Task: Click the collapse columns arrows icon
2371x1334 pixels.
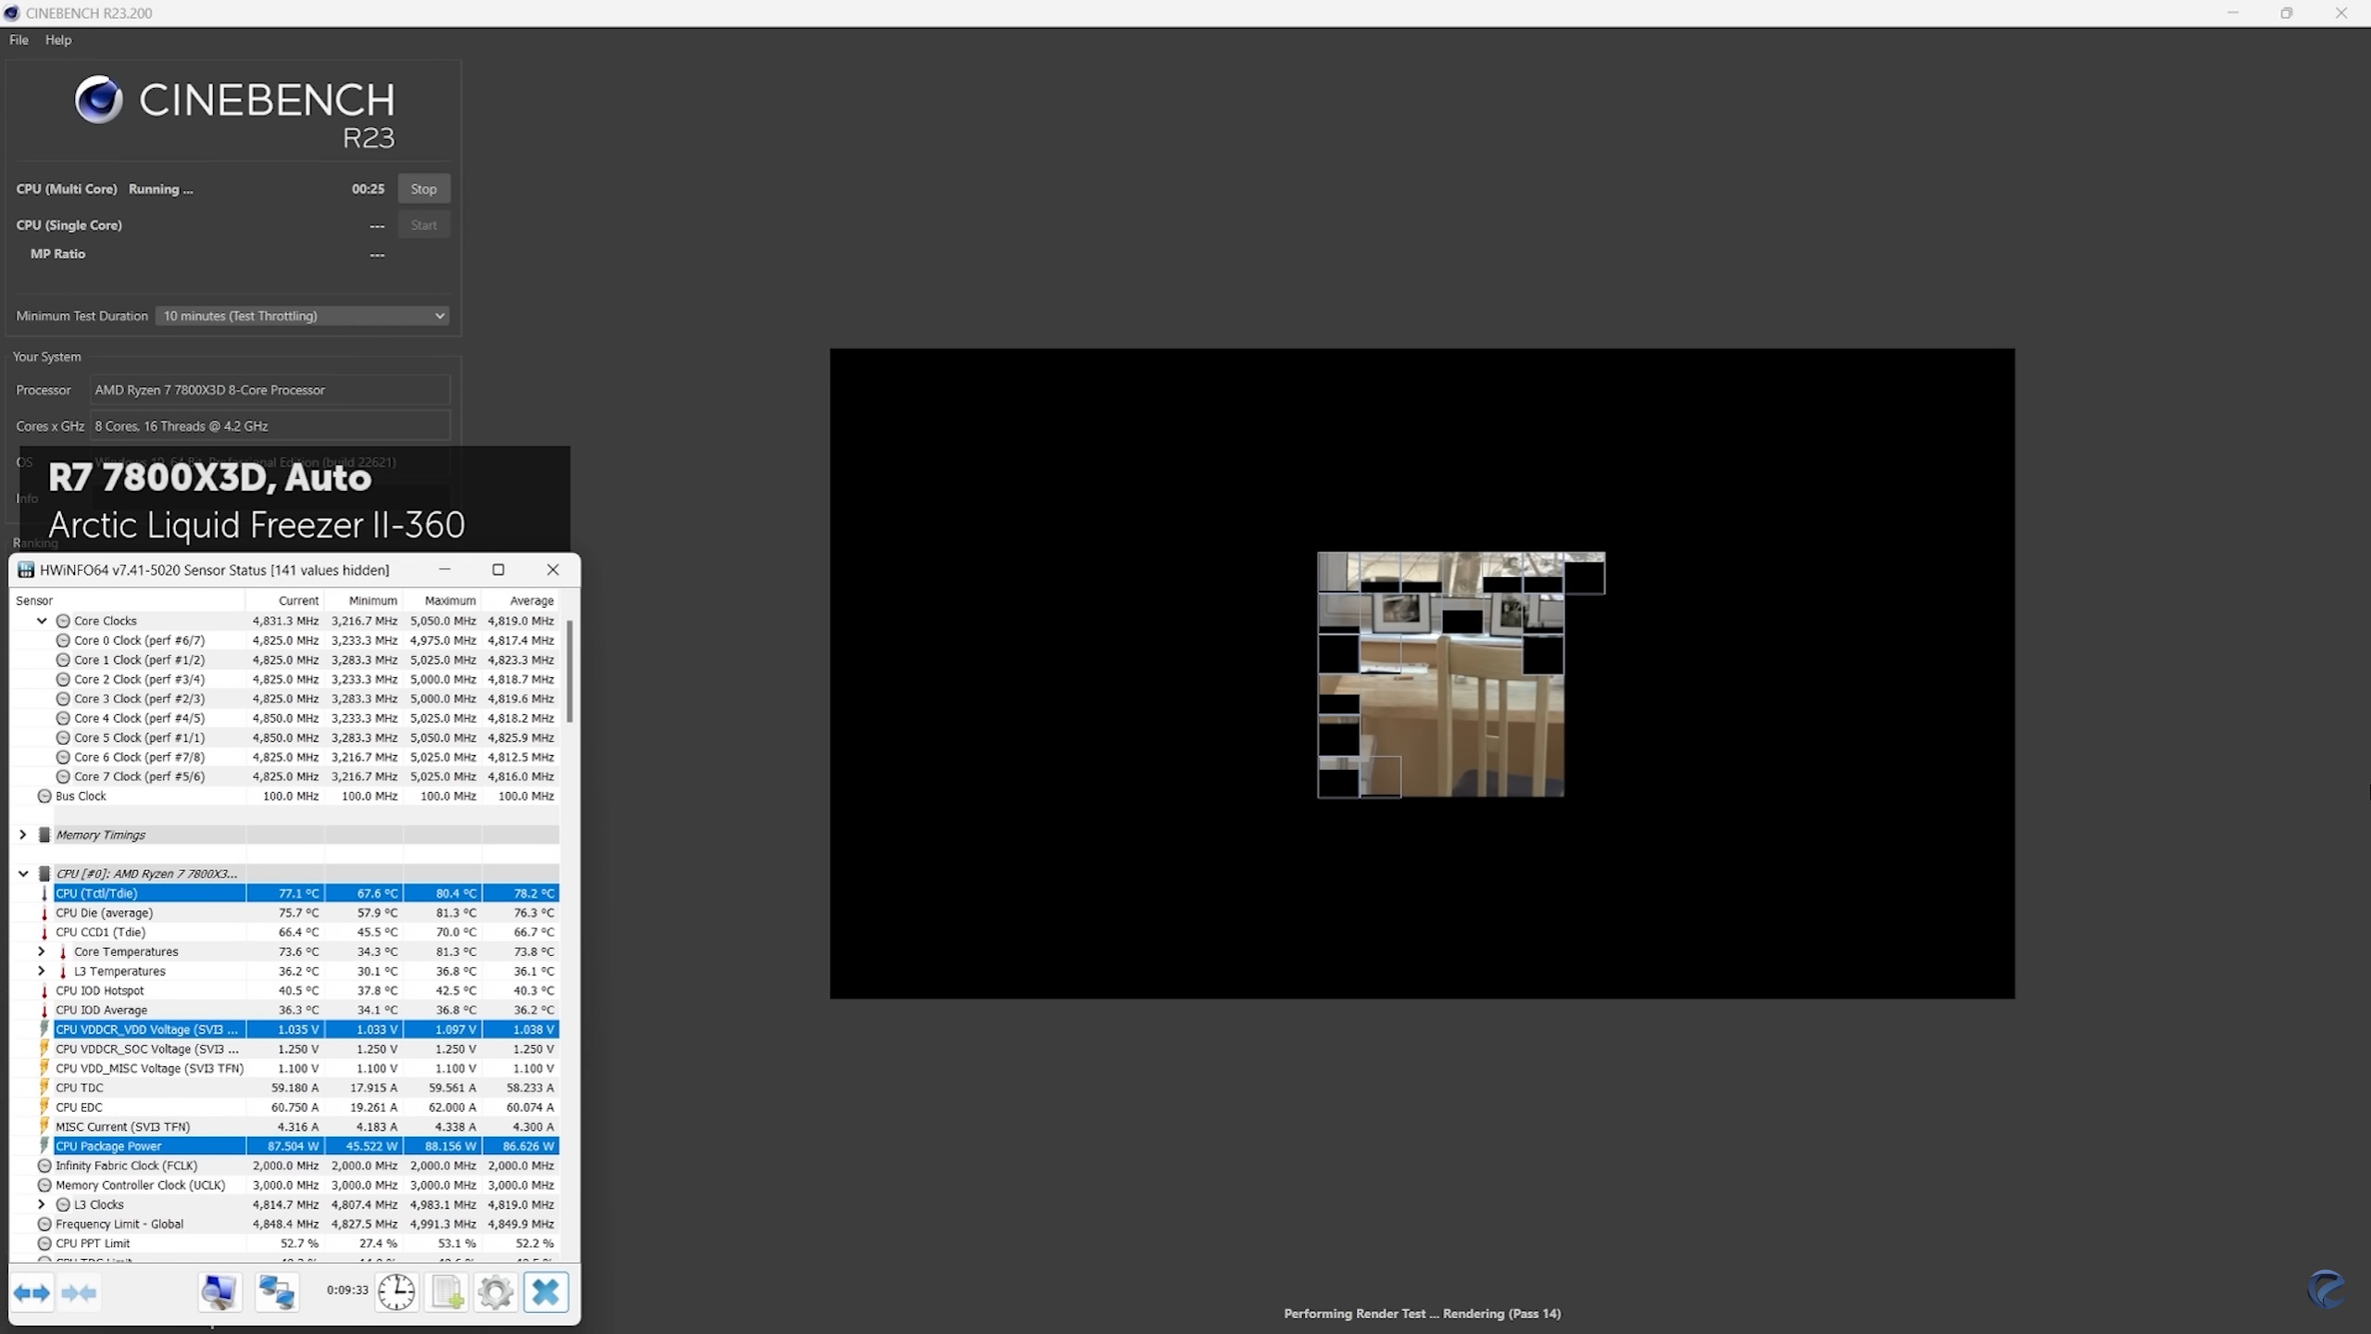Action: pos(80,1292)
